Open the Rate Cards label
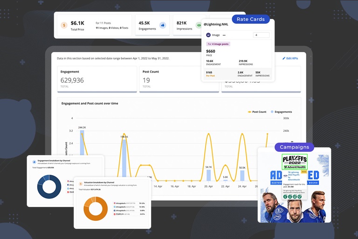The width and height of the screenshot is (358, 239). tap(251, 19)
